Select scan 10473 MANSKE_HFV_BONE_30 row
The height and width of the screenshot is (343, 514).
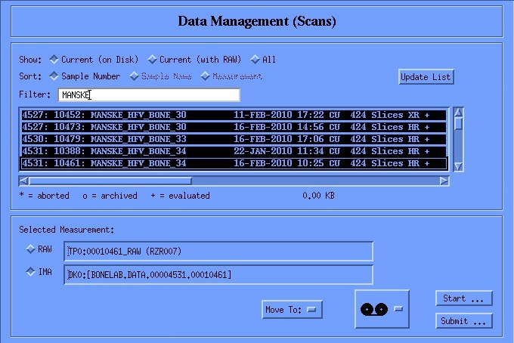point(234,127)
